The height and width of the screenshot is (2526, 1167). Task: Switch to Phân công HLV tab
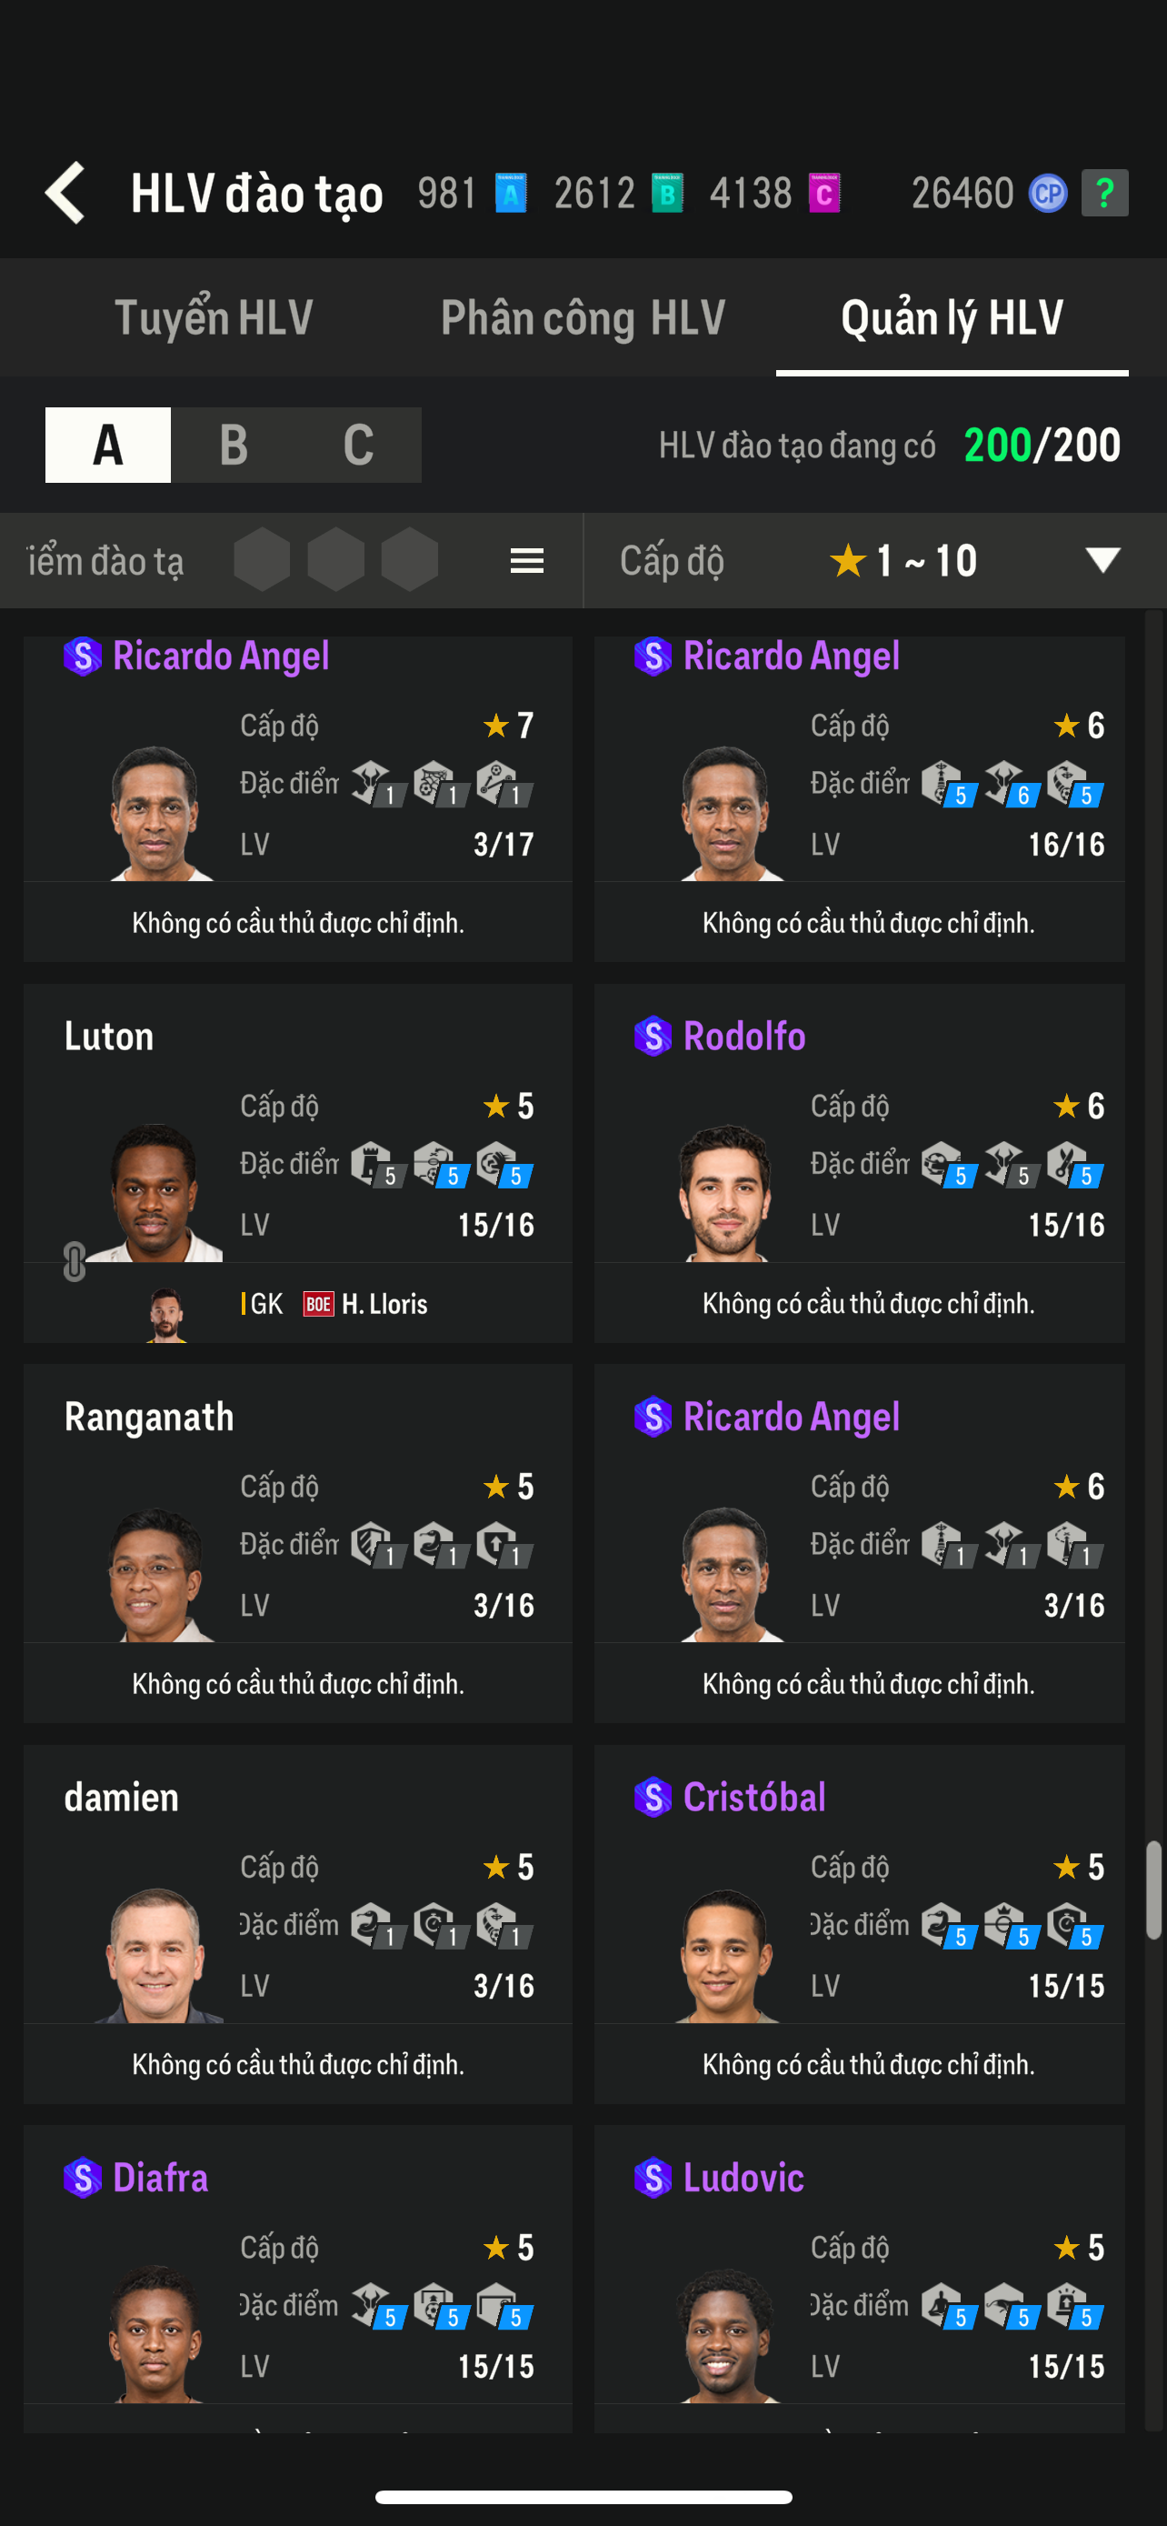tap(583, 317)
